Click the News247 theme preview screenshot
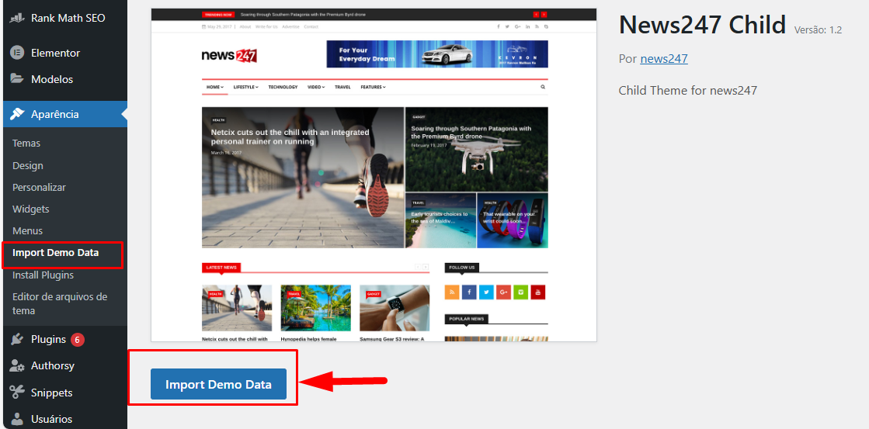Screen dimensions: 869x429 tap(374, 175)
